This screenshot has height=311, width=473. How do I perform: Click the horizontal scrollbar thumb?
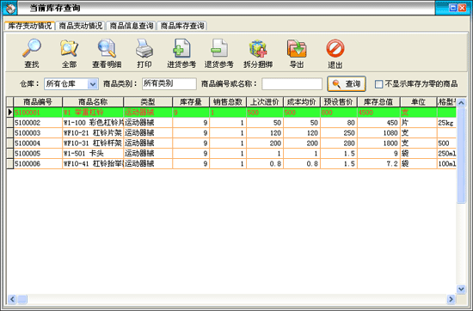[x=22, y=299]
